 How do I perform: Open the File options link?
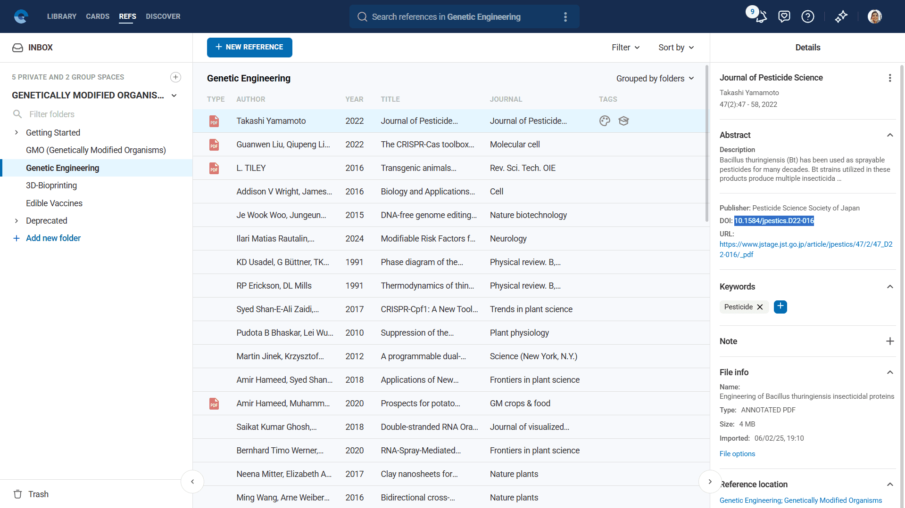click(737, 454)
